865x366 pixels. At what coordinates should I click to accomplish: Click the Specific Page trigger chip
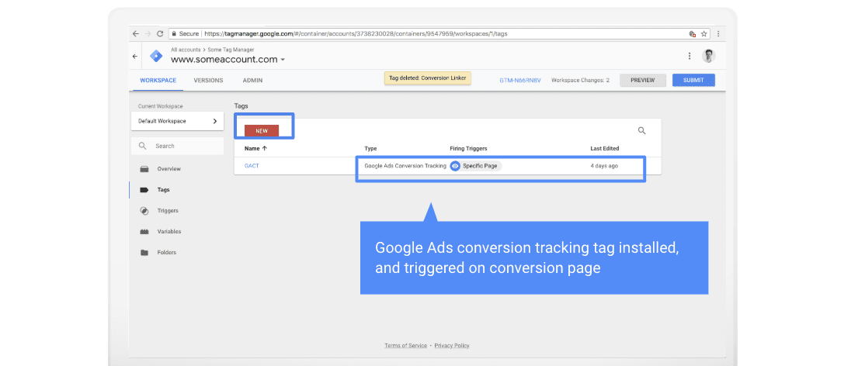(476, 166)
